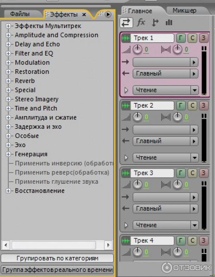
Task: Solo Трек 2 with the С button
Action: 192,105
